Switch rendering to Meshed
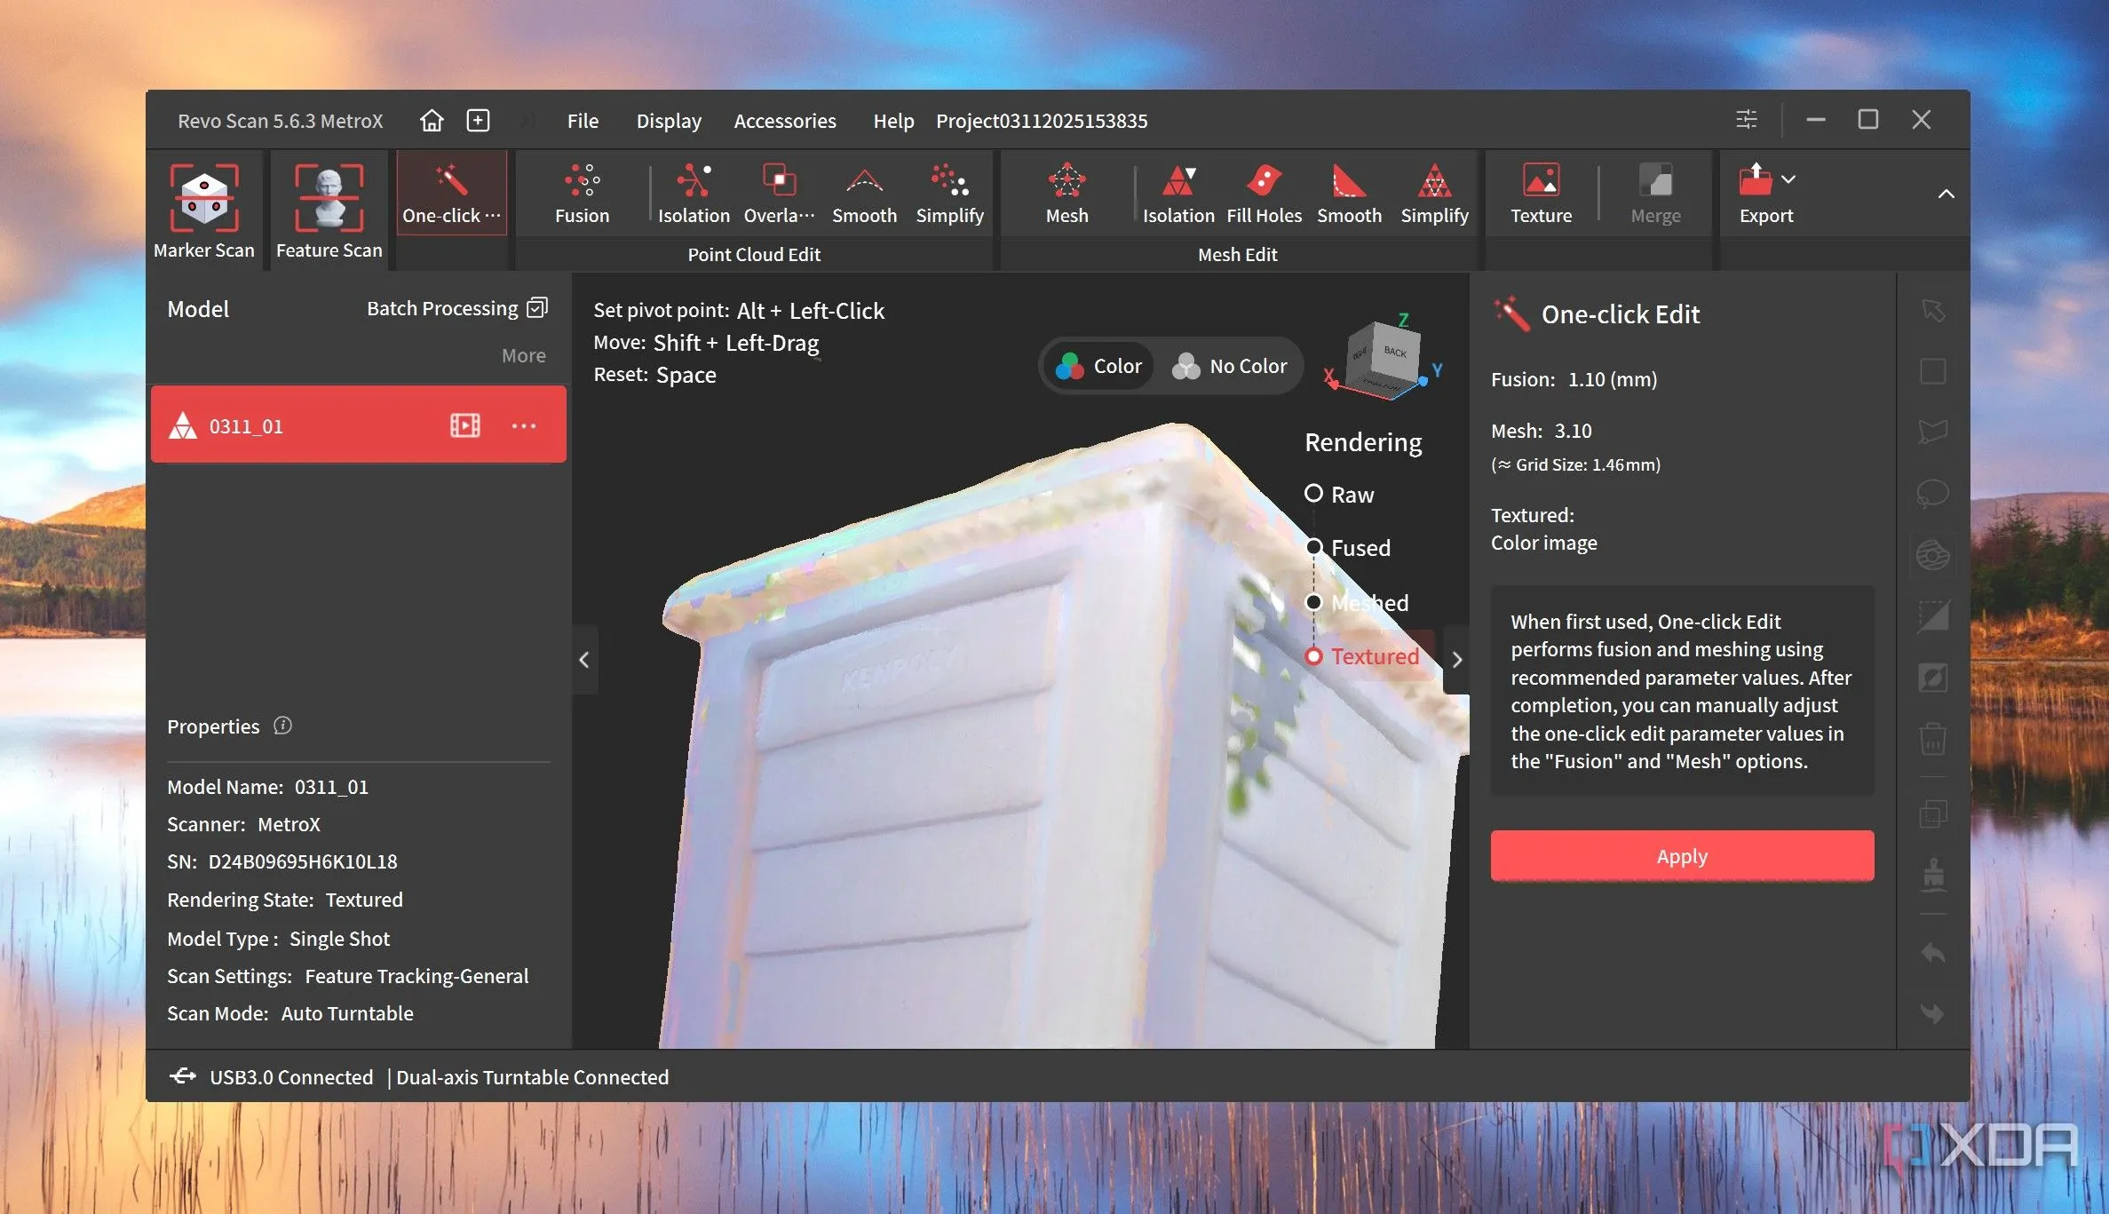The width and height of the screenshot is (2109, 1214). pyautogui.click(x=1356, y=603)
